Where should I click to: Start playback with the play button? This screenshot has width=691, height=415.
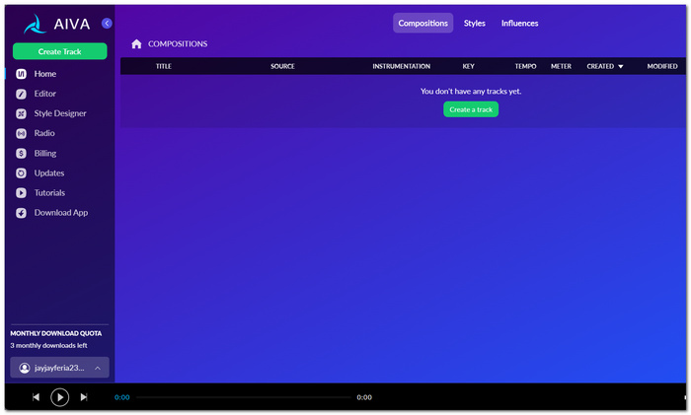point(59,397)
